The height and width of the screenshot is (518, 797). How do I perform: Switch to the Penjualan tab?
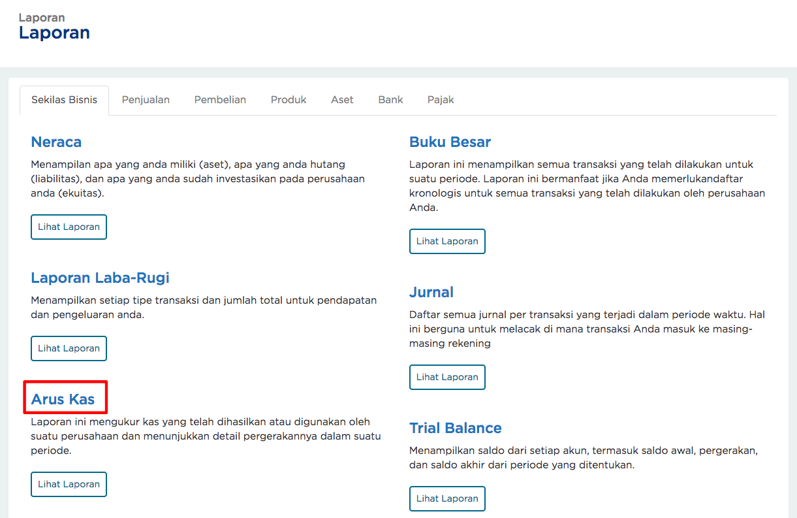[146, 99]
